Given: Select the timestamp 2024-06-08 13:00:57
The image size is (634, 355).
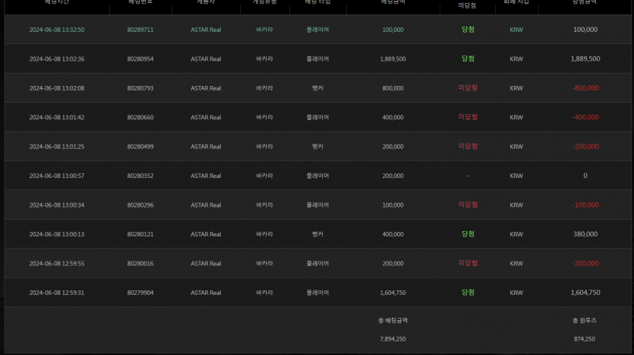Looking at the screenshot, I should point(57,176).
